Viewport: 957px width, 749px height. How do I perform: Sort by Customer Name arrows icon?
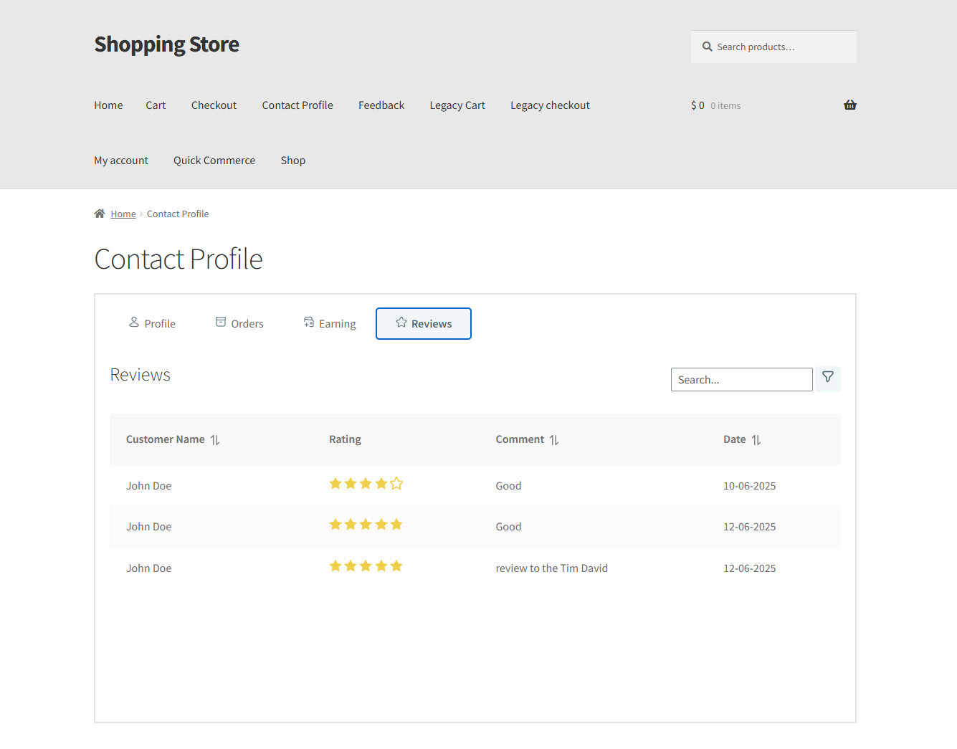pyautogui.click(x=215, y=440)
